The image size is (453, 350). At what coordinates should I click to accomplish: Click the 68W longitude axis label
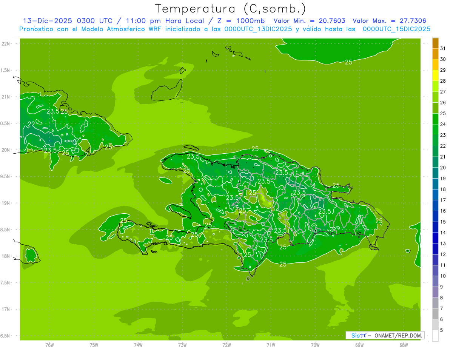(404, 345)
